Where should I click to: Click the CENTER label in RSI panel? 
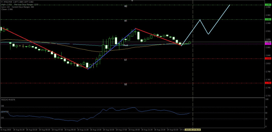click(x=5, y=112)
